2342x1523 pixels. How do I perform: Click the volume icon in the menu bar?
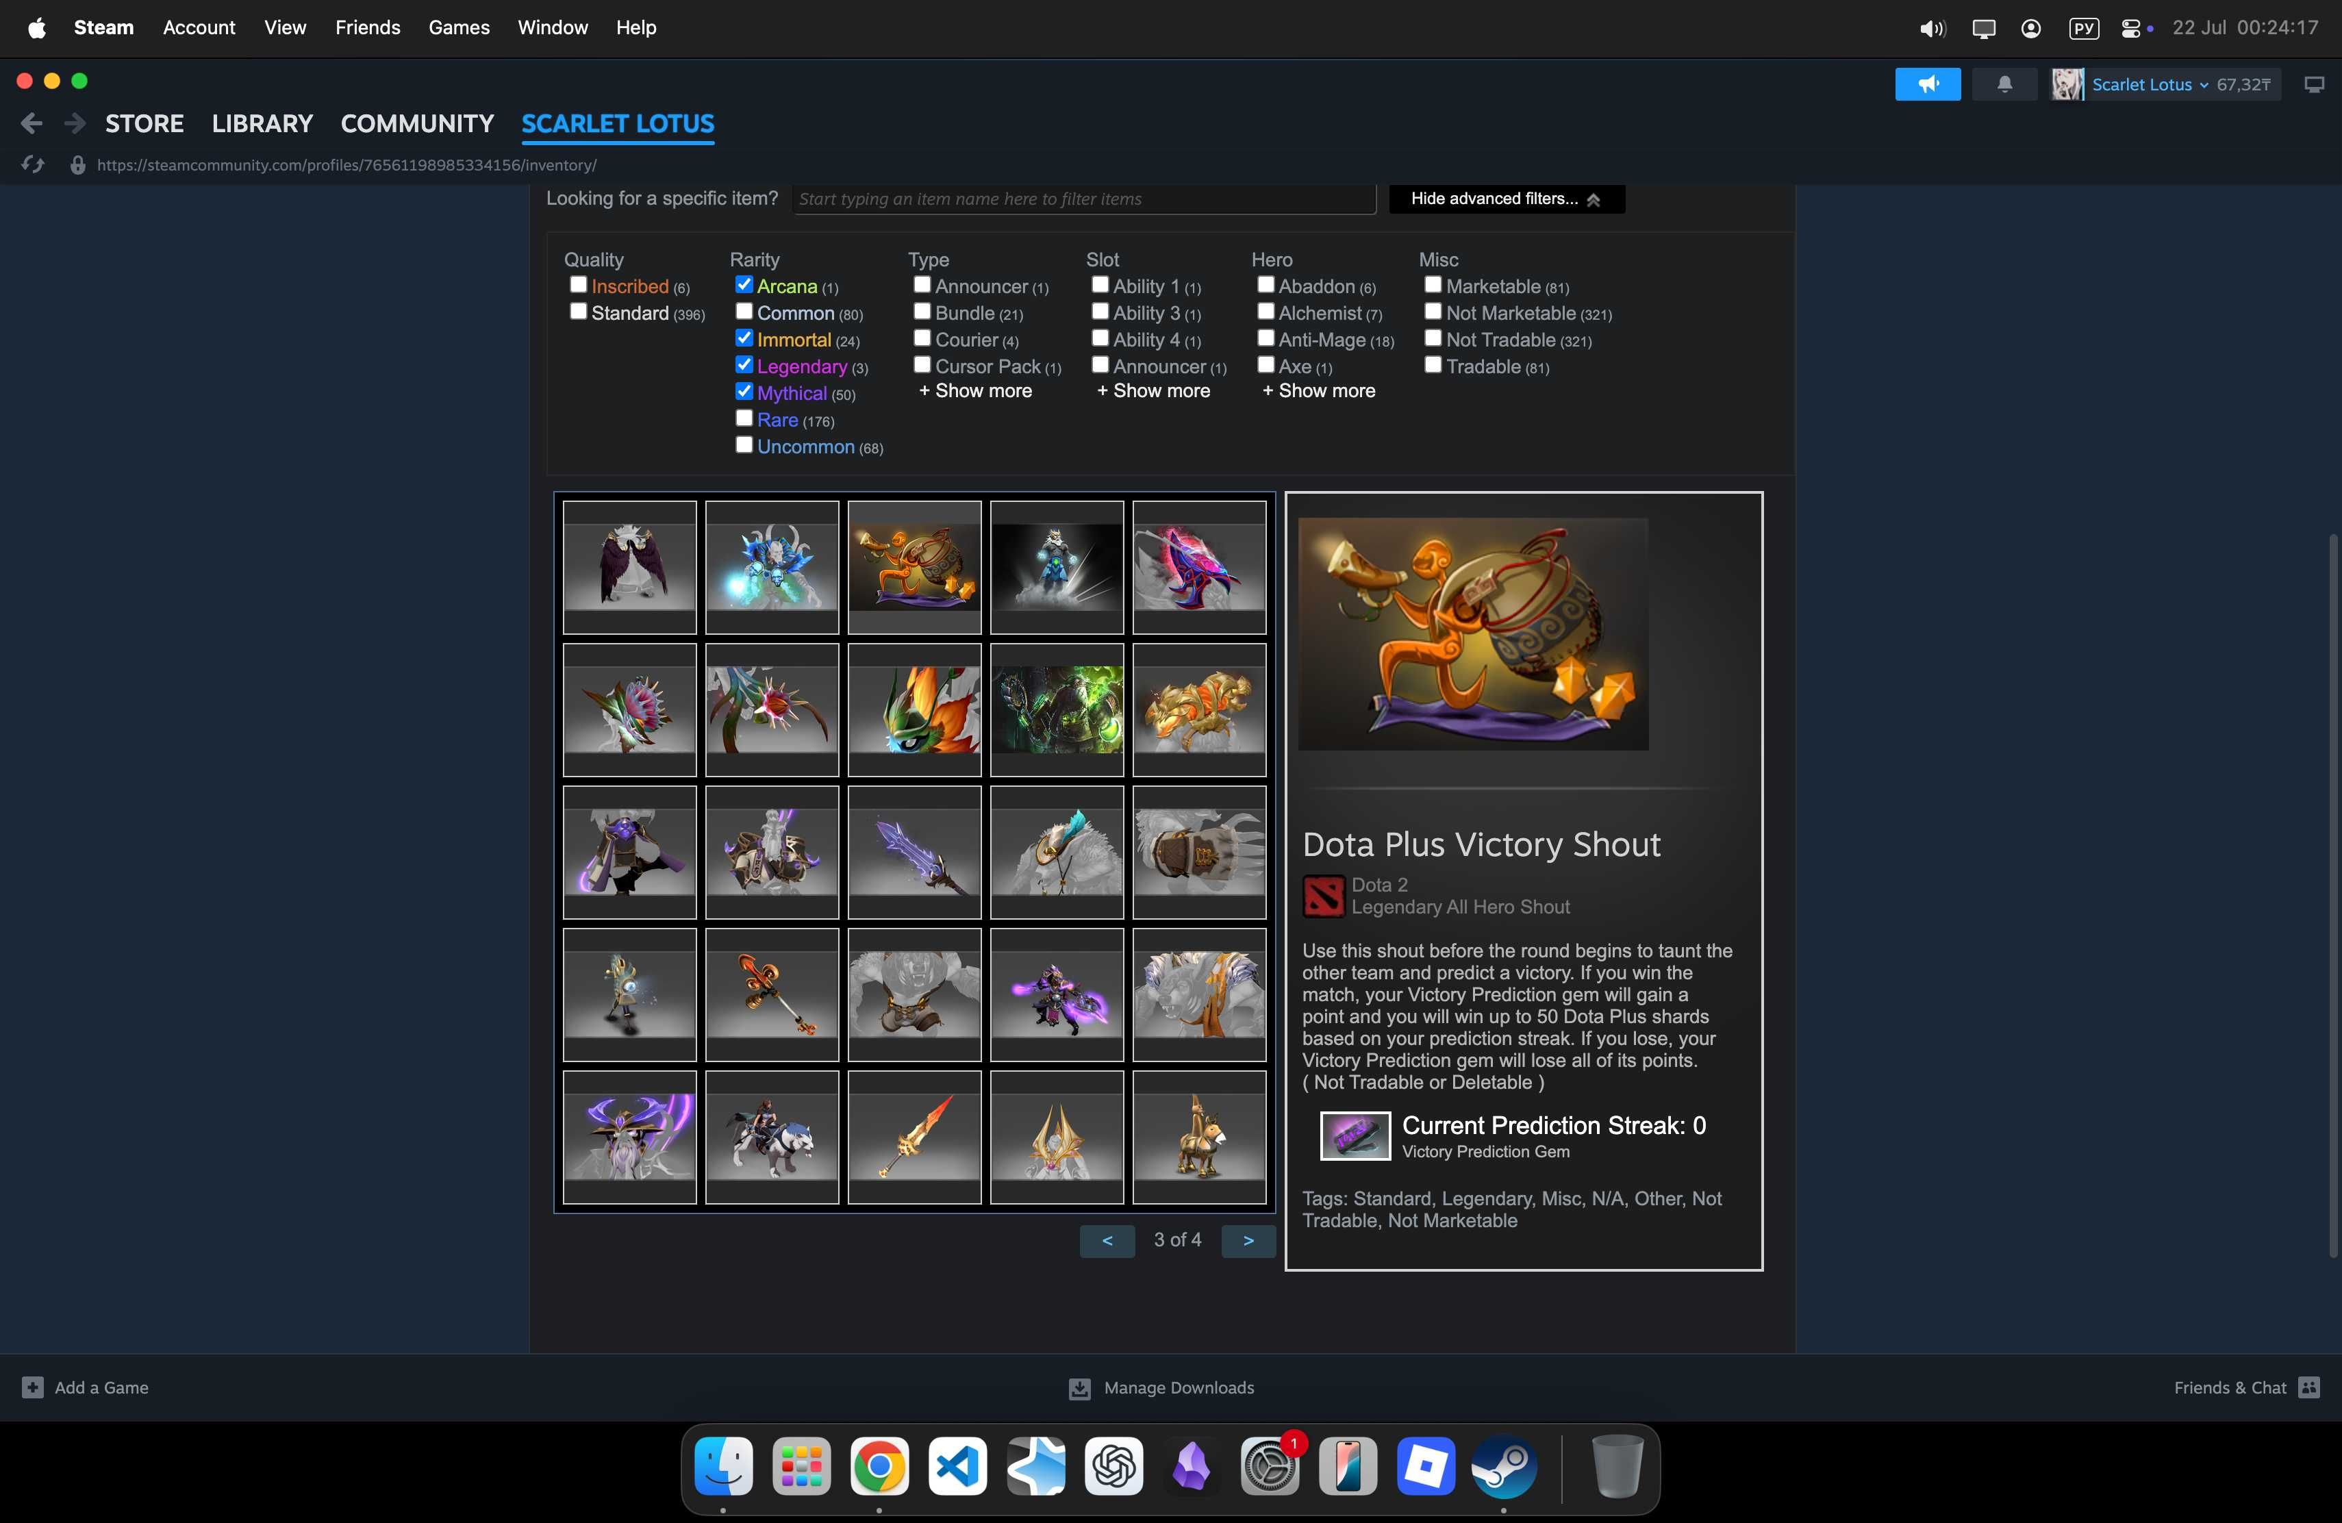1932,29
